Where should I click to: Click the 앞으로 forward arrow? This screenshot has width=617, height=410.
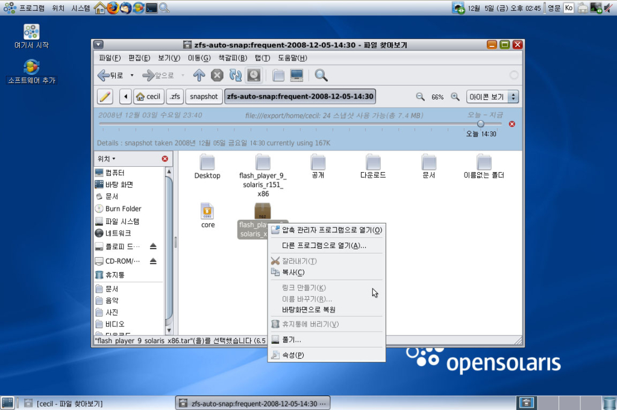coord(158,75)
